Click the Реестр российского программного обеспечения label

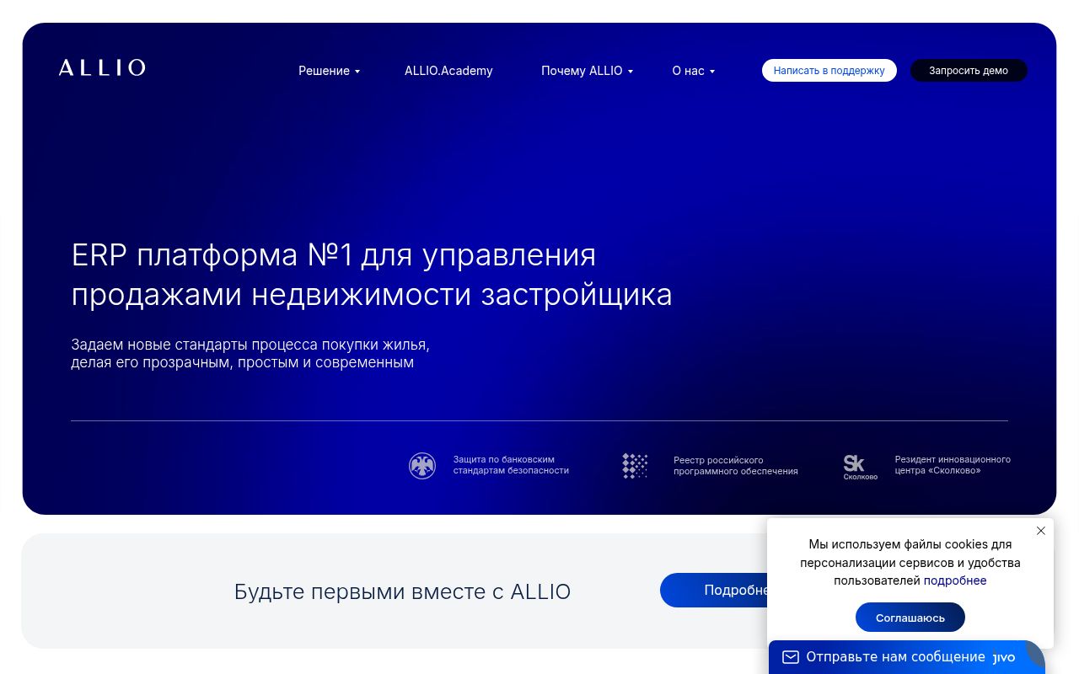pos(735,466)
